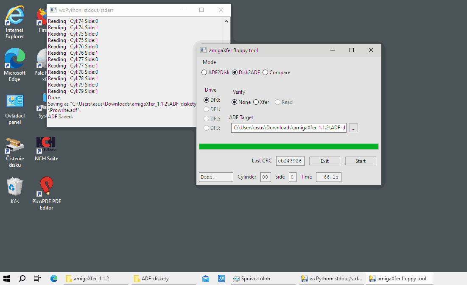Open Čistenie disku shortcut
The height and width of the screenshot is (285, 467).
click(x=14, y=151)
